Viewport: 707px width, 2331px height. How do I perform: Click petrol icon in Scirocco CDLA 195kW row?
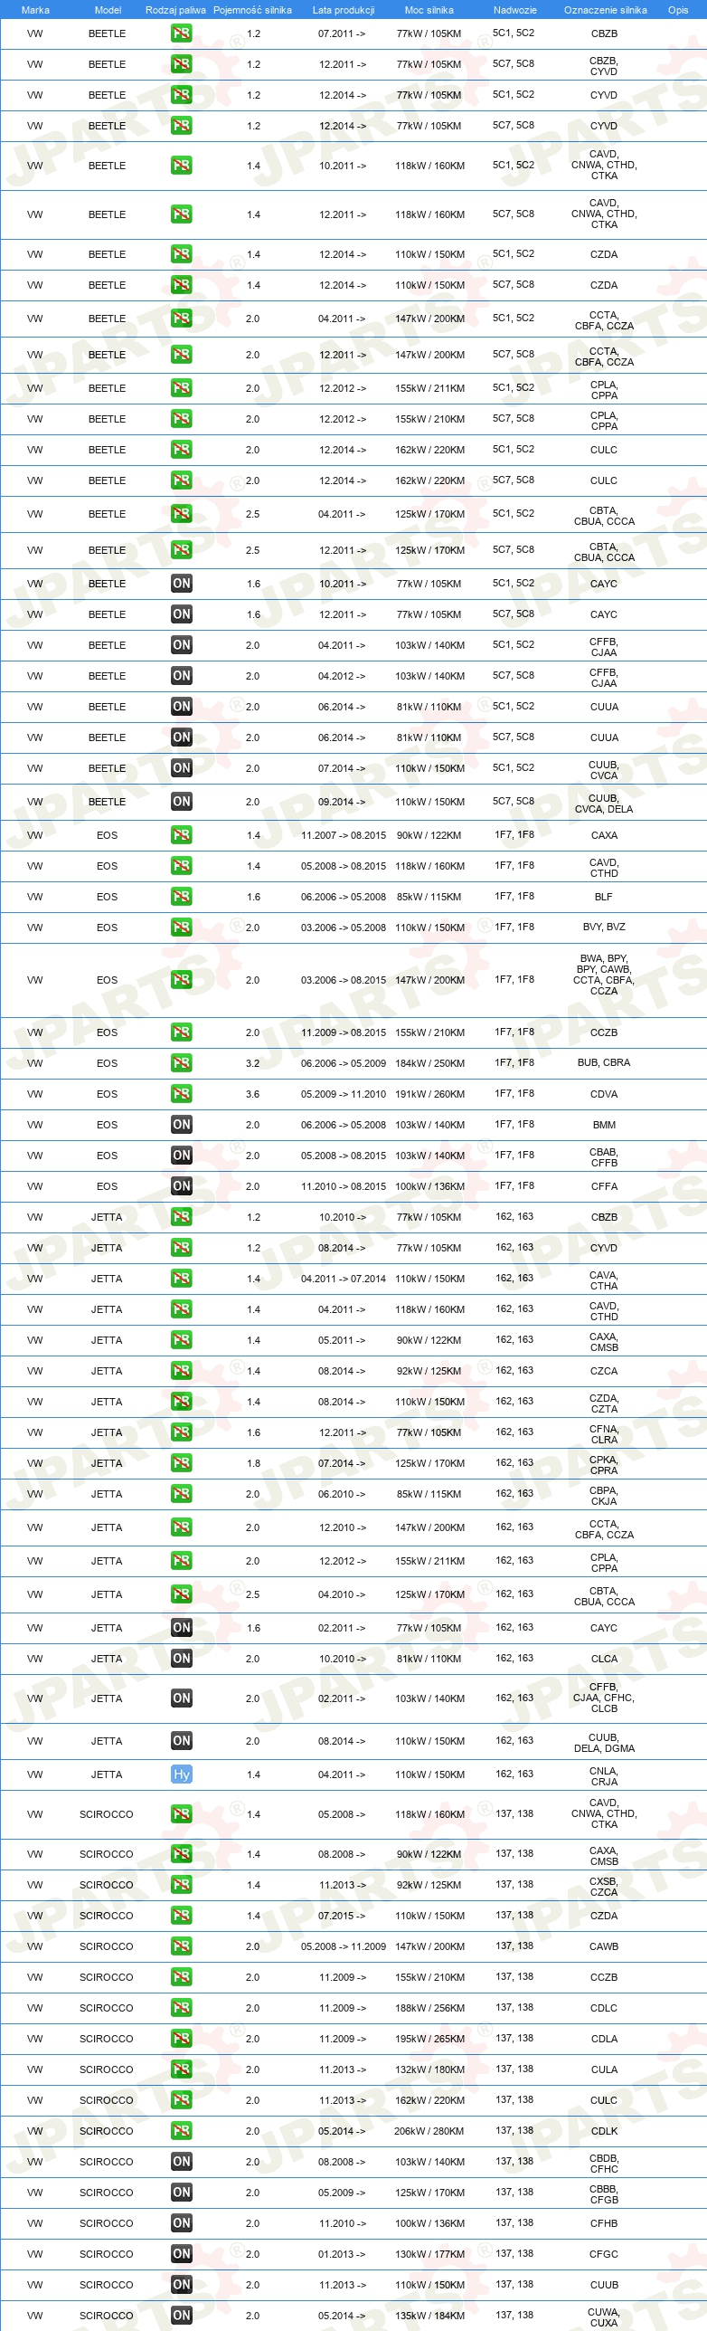click(182, 2039)
